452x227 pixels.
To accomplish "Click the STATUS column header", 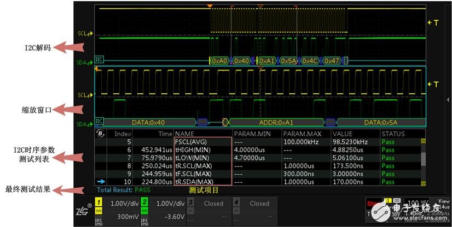I will [393, 134].
